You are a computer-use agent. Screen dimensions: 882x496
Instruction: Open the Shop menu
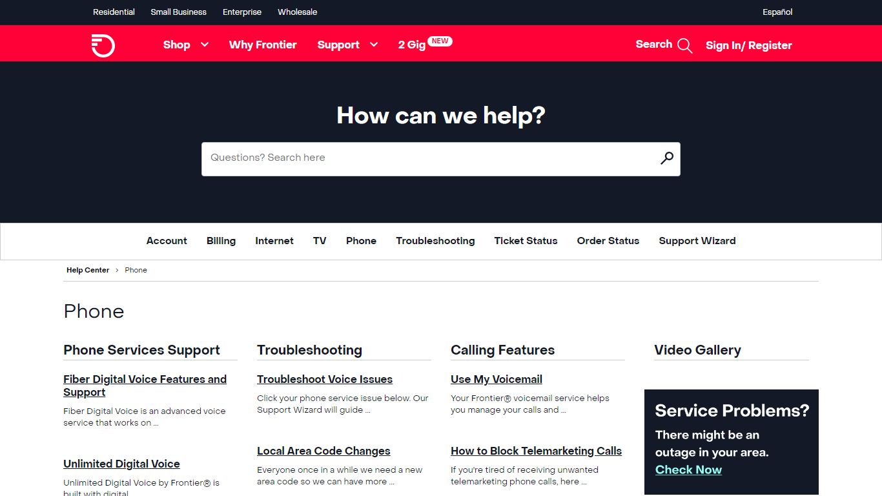176,45
